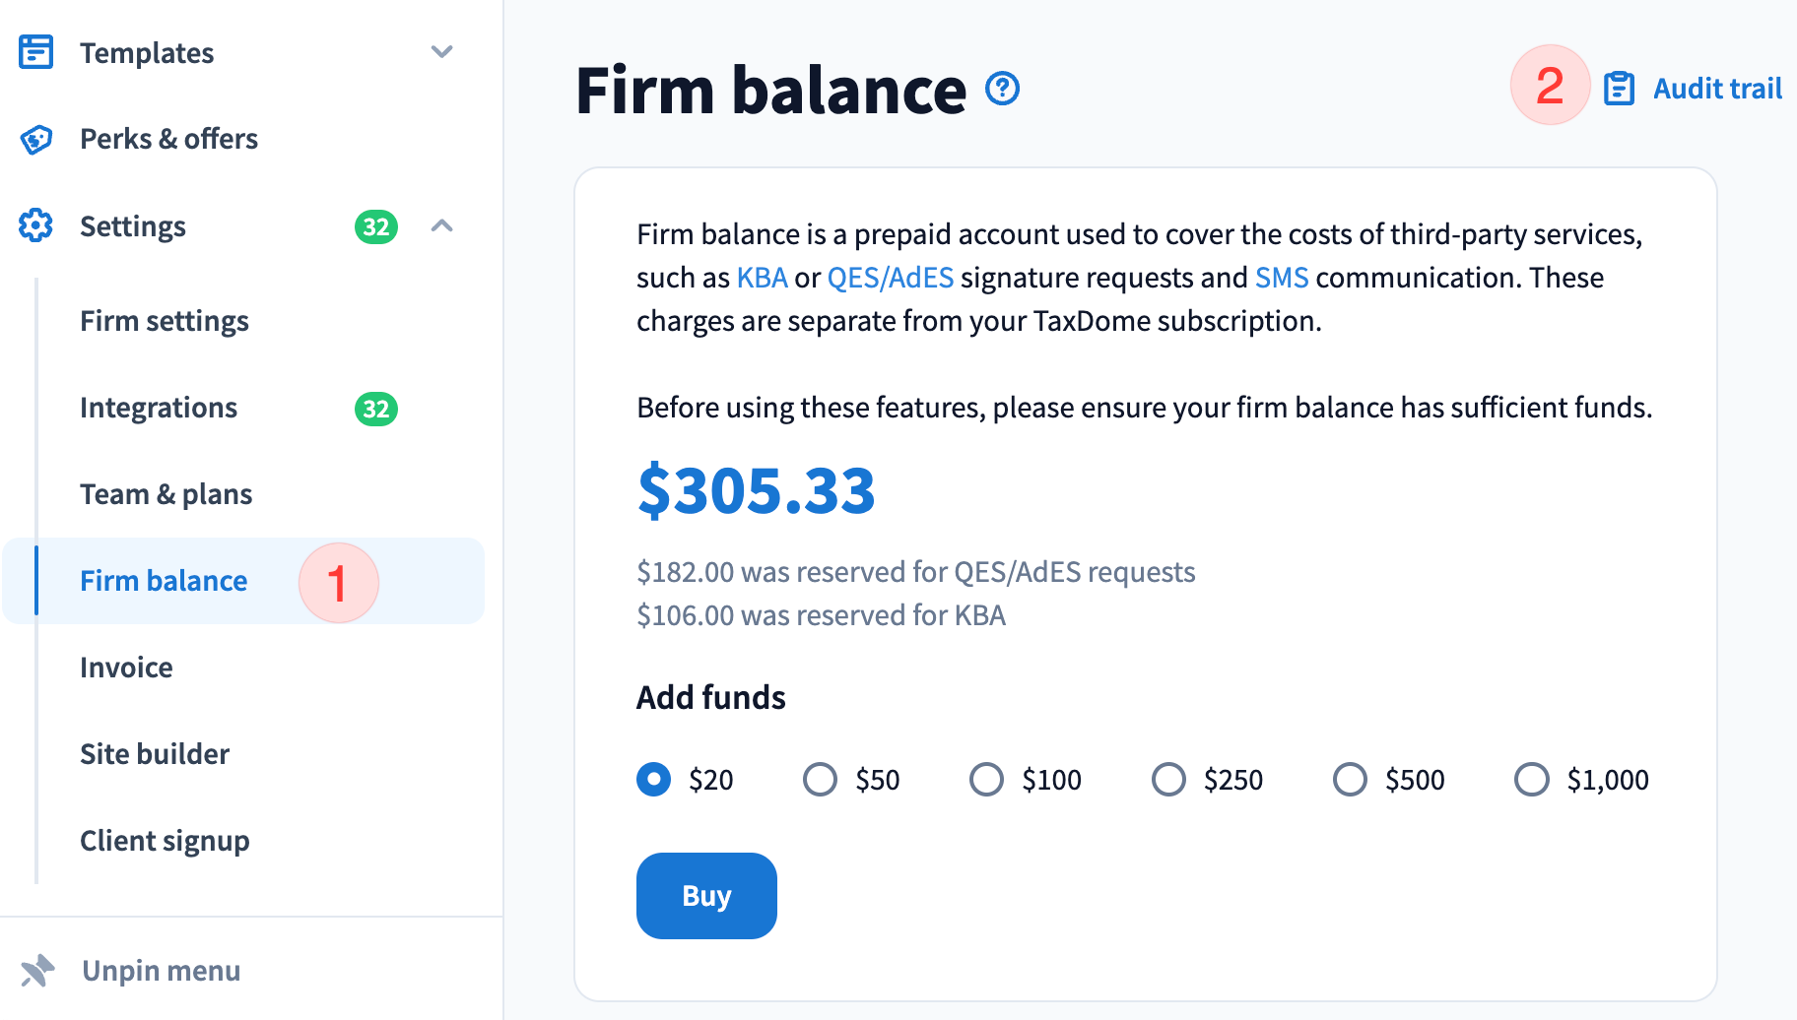1797x1020 pixels.
Task: Click the Unpin menu pin icon
Action: pyautogui.click(x=37, y=971)
